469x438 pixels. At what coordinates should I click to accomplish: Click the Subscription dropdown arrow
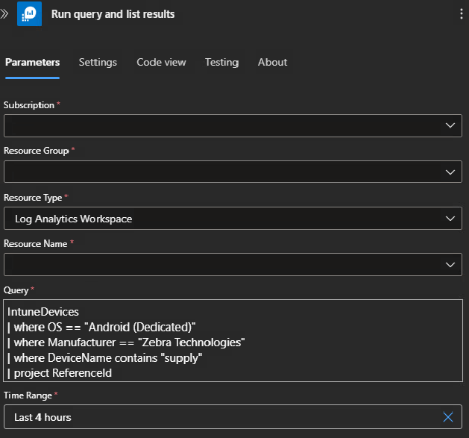tap(450, 125)
